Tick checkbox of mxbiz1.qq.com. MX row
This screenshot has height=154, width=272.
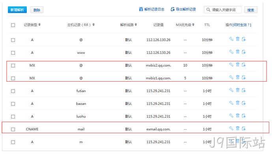[13, 78]
